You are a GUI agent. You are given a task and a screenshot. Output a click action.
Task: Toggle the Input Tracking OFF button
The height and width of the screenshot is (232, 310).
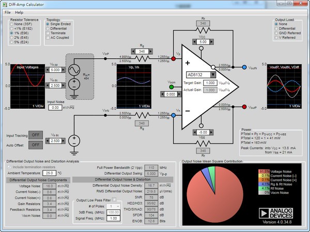[35, 136]
